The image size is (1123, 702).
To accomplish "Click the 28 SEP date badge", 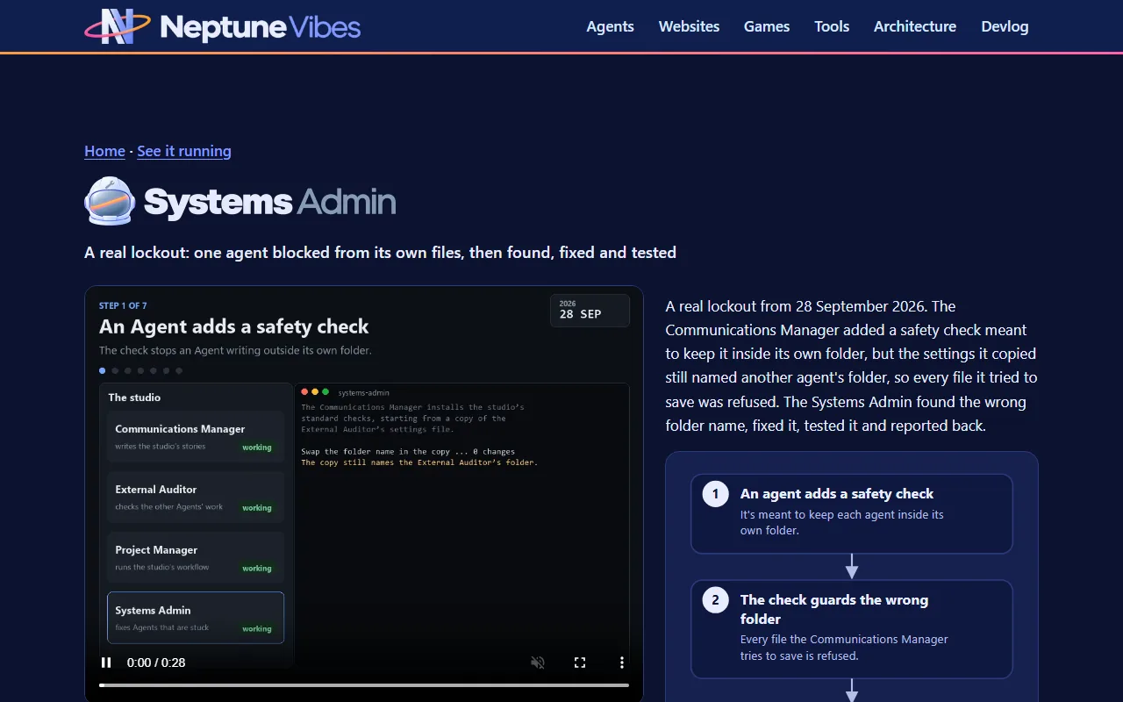I will (x=590, y=311).
